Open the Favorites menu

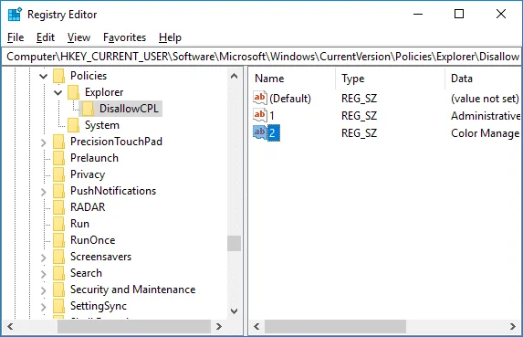(x=124, y=37)
